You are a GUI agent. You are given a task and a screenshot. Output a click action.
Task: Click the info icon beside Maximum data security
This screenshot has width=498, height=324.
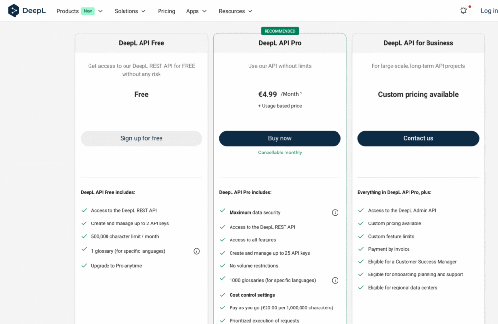click(335, 212)
